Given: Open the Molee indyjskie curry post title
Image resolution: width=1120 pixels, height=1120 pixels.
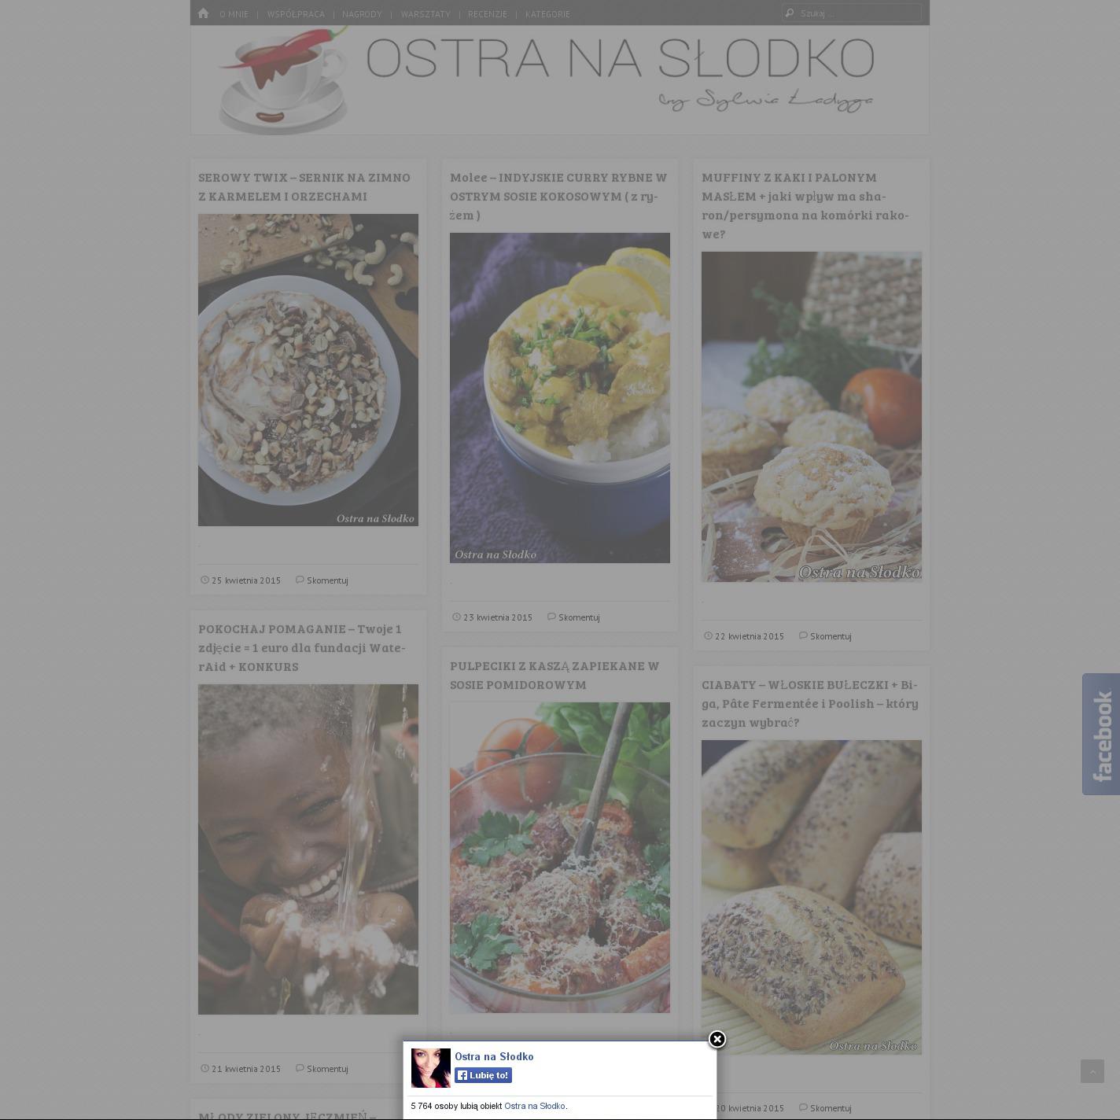Looking at the screenshot, I should click(558, 196).
